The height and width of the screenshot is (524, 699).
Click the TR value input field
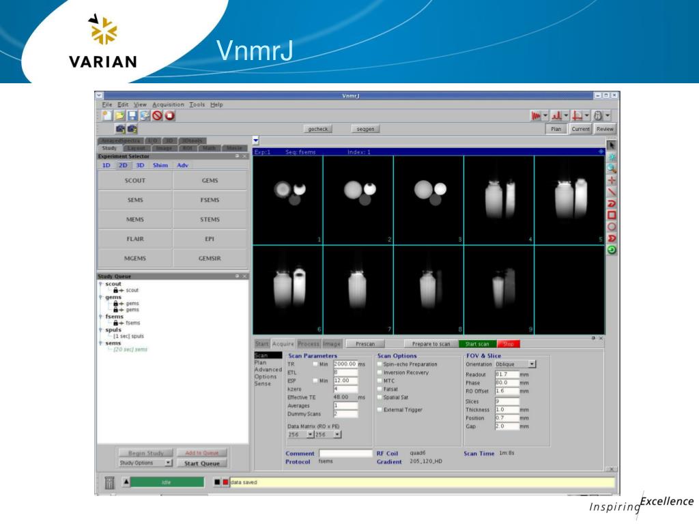click(x=345, y=364)
